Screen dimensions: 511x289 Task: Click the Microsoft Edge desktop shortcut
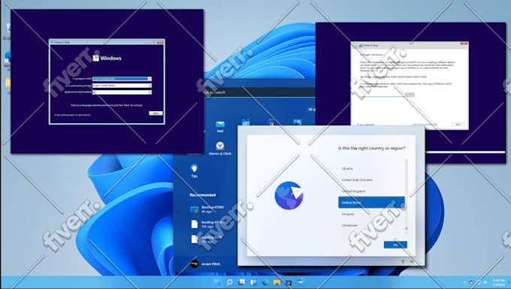tap(8, 60)
